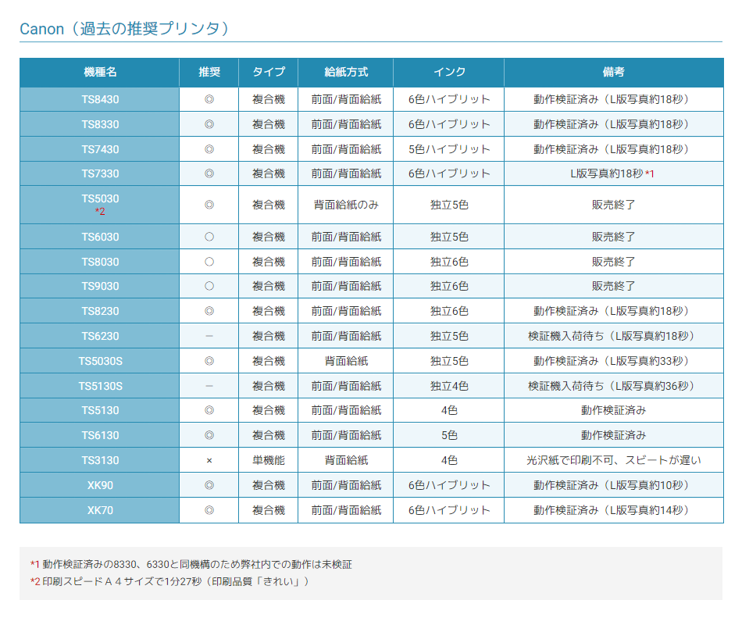The width and height of the screenshot is (742, 625).
Task: Click 背面給紙 feed cell in TS5030S row
Action: [346, 361]
